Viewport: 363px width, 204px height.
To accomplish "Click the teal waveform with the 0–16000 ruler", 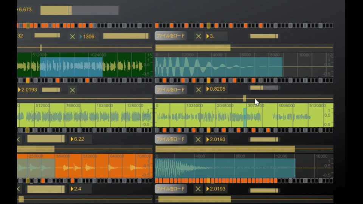I will (x=225, y=168).
